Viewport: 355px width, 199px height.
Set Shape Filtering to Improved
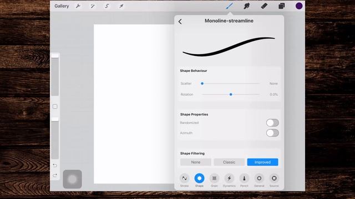click(x=262, y=162)
